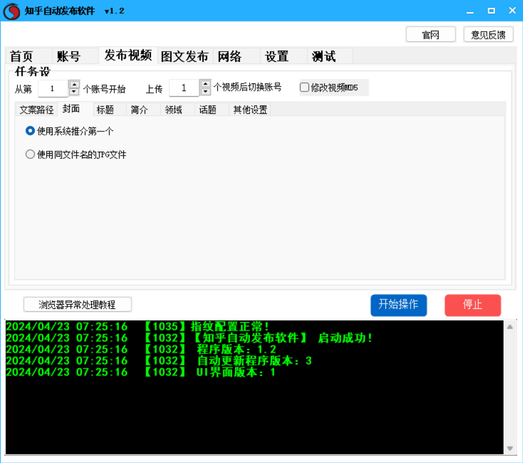Maximize the 知乎自动发布软件 window
The width and height of the screenshot is (523, 463).
click(491, 11)
